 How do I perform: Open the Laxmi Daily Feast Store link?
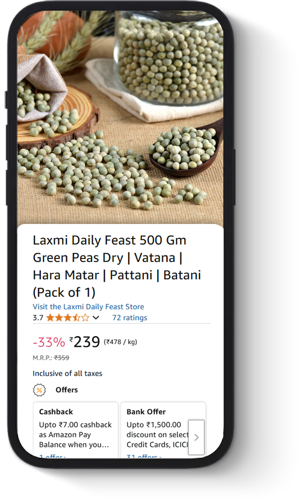click(88, 307)
